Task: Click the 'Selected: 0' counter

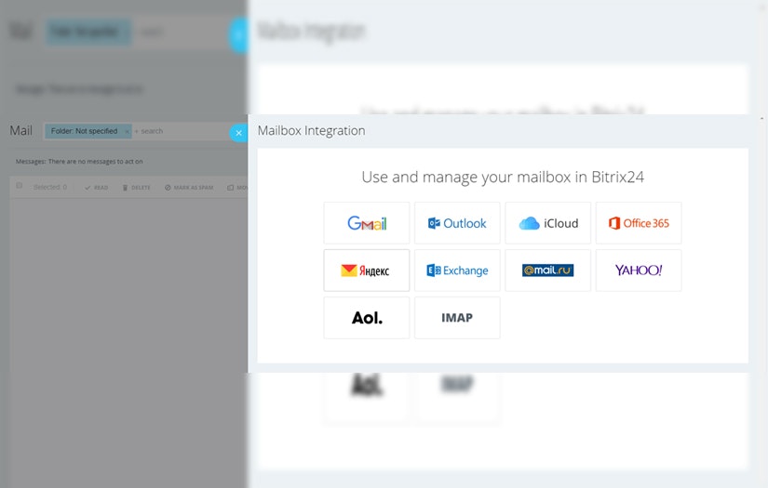Action: point(50,187)
